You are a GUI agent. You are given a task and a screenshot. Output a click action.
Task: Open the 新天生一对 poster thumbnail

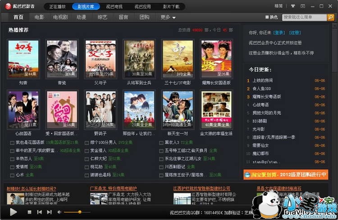point(178,110)
